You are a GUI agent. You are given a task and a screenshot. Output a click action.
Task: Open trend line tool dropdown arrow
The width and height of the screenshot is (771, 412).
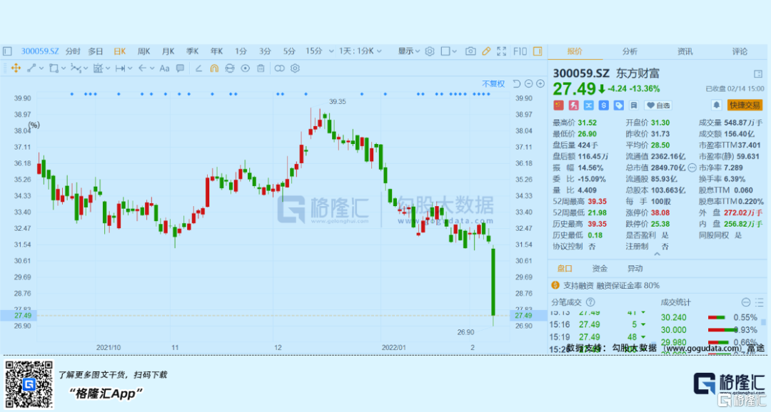(41, 68)
